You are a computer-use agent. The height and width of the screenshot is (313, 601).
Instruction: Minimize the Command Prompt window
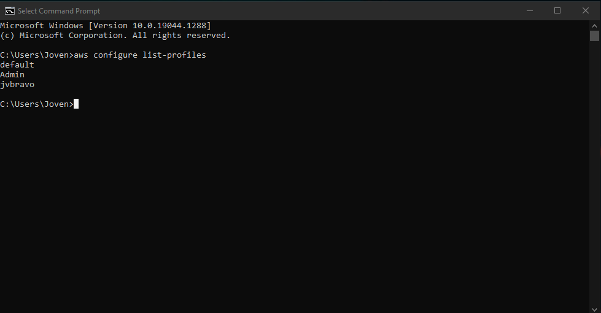tap(529, 10)
